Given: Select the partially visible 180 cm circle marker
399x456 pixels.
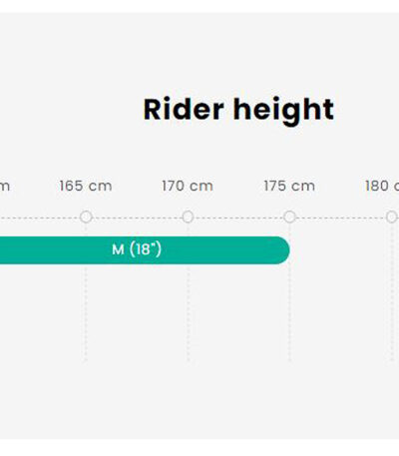Looking at the screenshot, I should 392,217.
